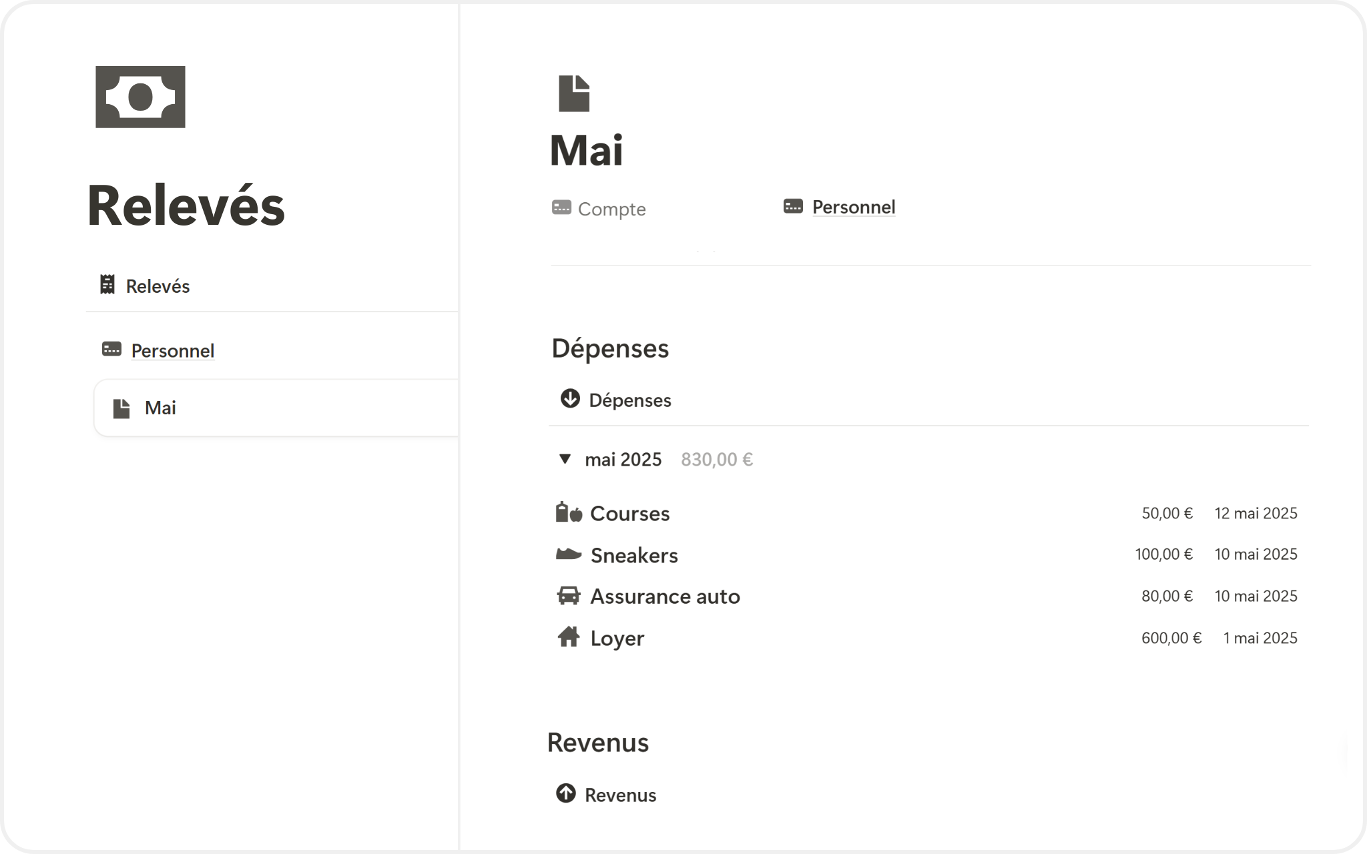This screenshot has height=854, width=1367.
Task: Follow the Personnel link in Compte property
Action: click(853, 207)
